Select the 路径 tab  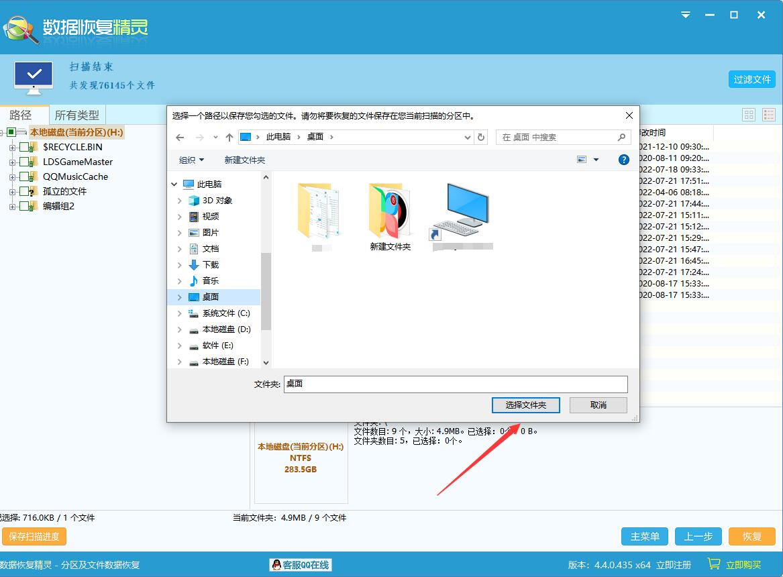pyautogui.click(x=21, y=115)
